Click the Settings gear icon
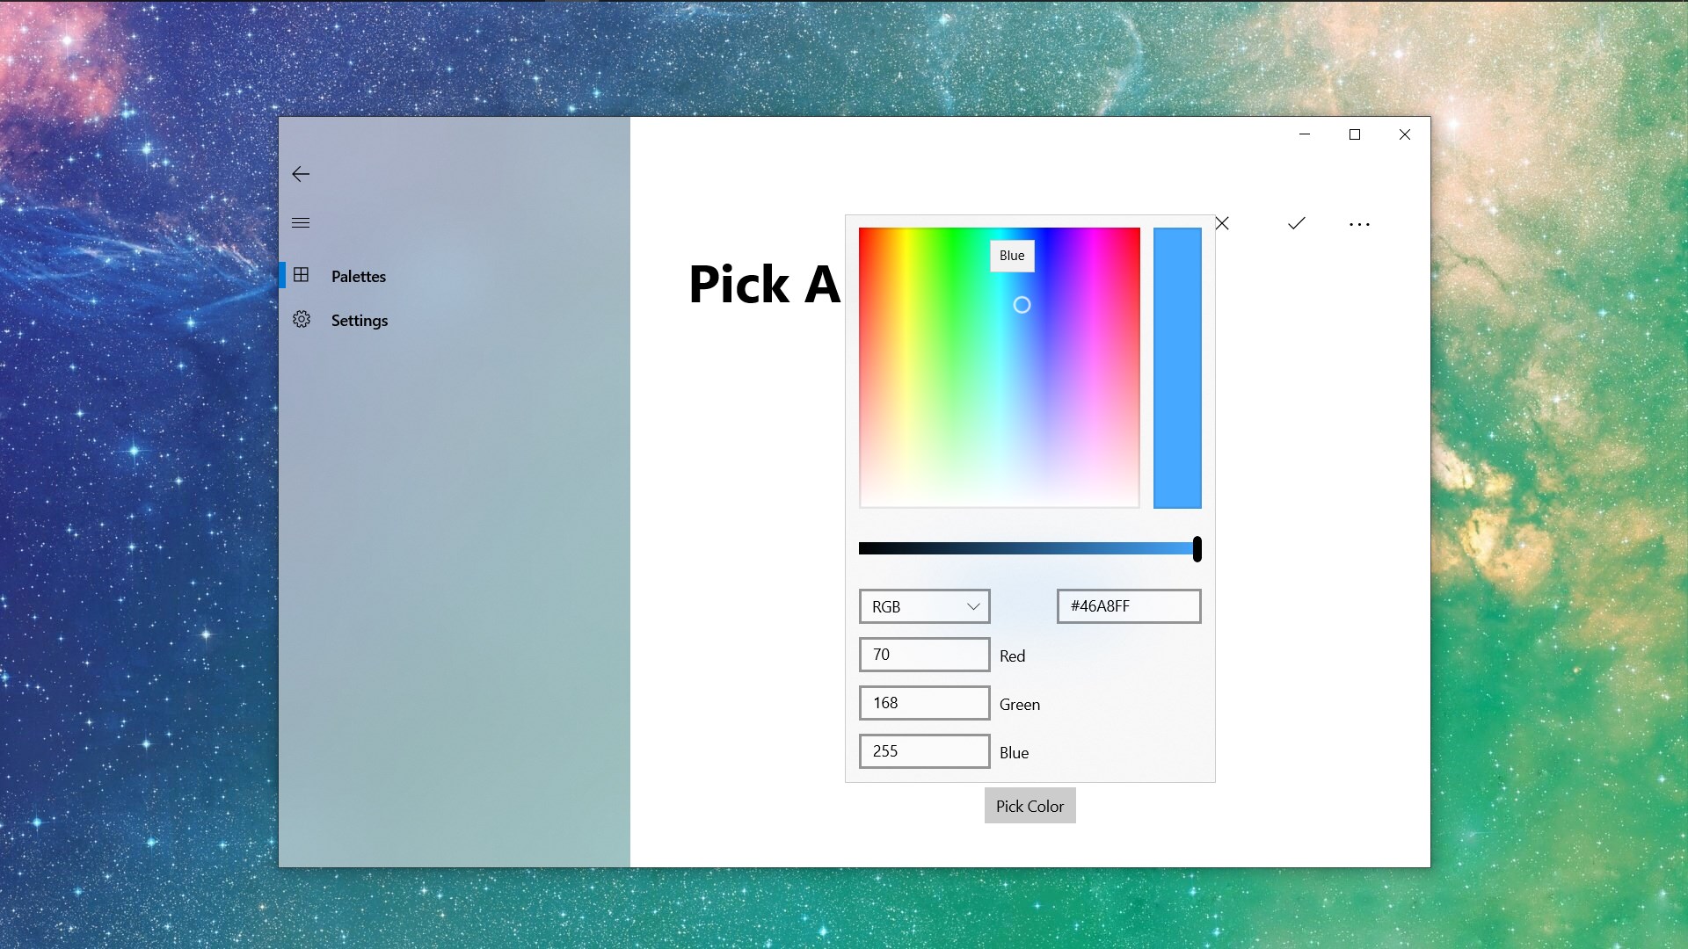 tap(302, 320)
